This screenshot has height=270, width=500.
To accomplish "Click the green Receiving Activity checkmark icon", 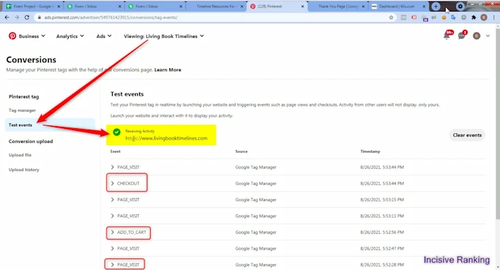I will (x=117, y=132).
